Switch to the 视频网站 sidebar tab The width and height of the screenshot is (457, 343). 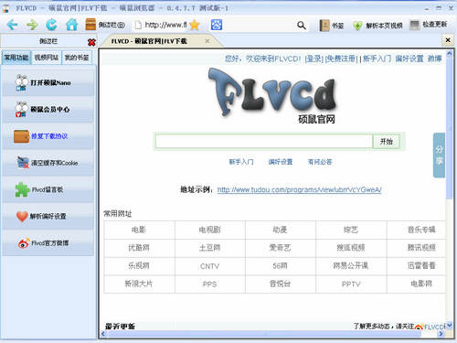click(x=47, y=58)
